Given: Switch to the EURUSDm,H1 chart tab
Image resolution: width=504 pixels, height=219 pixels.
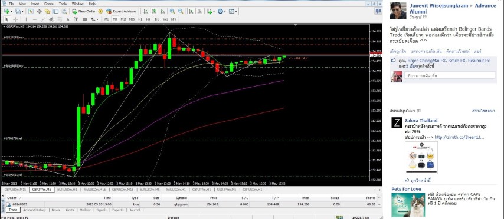Looking at the screenshot, I should [x=67, y=190].
